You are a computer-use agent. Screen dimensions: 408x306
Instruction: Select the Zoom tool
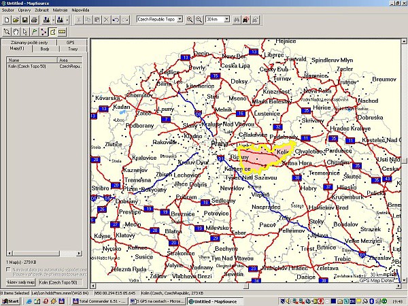point(7,32)
